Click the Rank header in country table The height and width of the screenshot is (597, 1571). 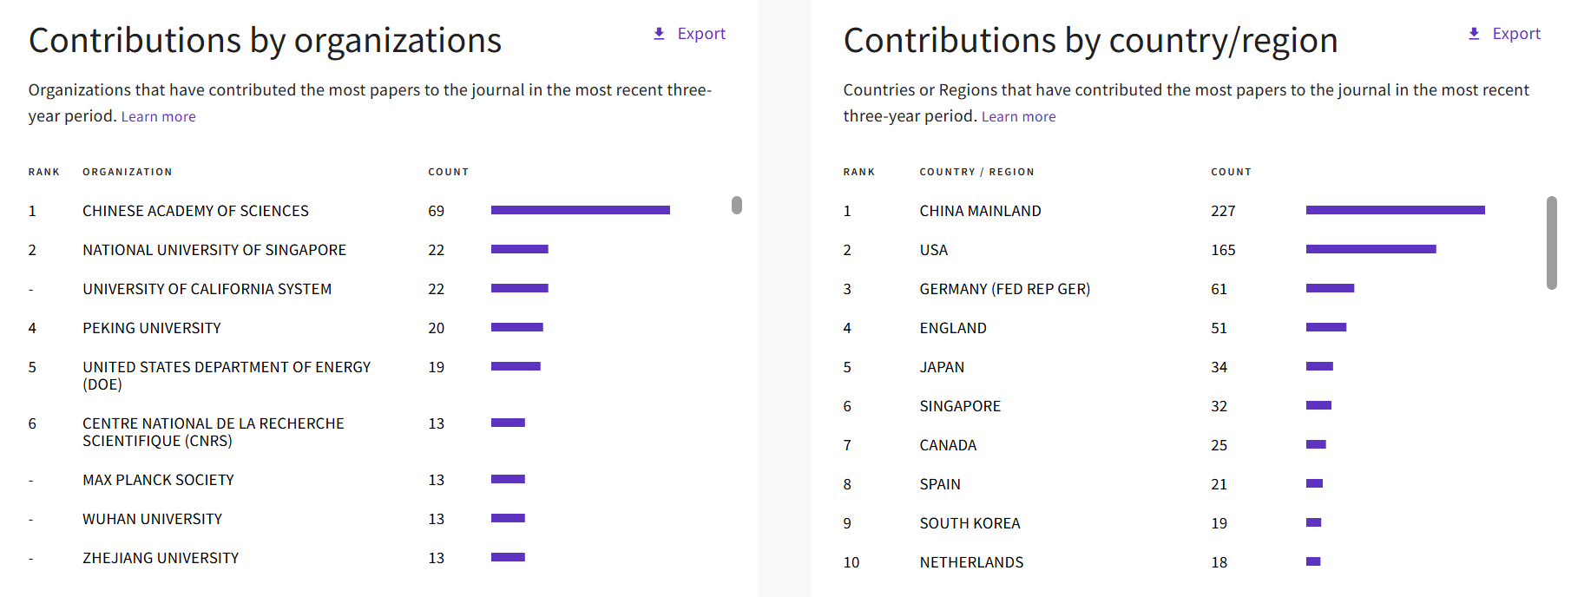(858, 172)
